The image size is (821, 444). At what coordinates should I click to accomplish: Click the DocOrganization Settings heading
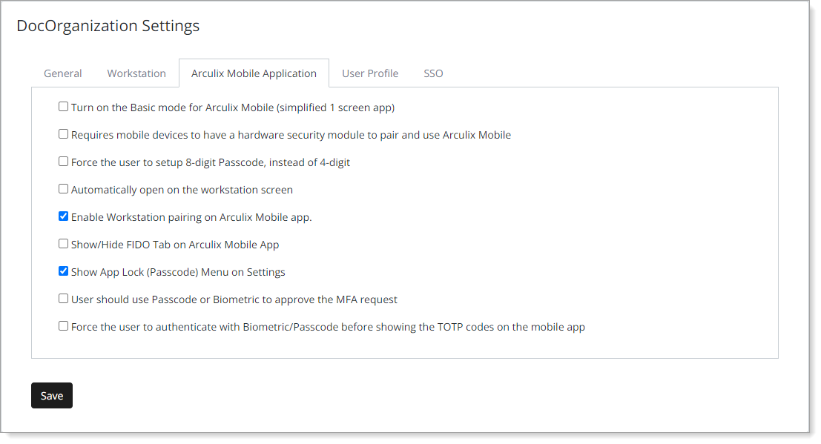pyautogui.click(x=108, y=26)
